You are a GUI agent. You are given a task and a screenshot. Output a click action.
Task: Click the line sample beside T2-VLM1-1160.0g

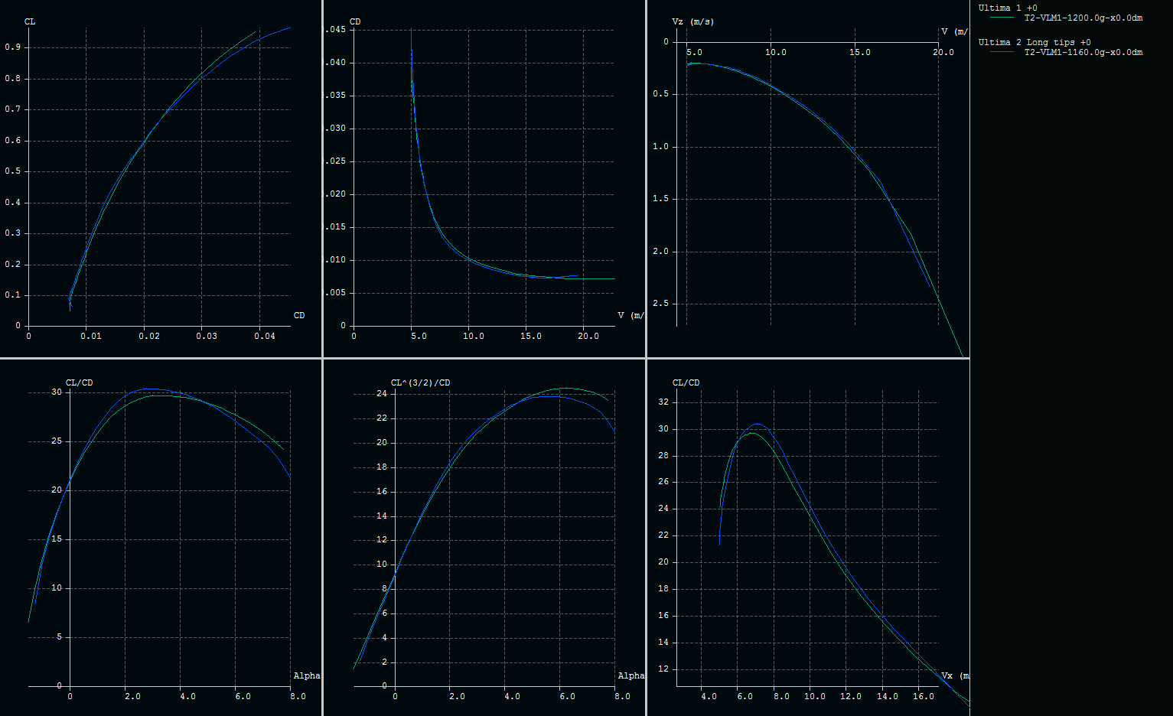1002,52
